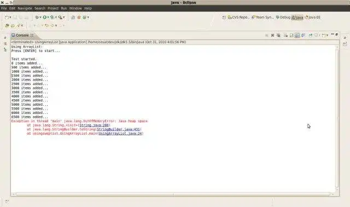Click the OutOfMemoryError exception line

[x=79, y=121]
